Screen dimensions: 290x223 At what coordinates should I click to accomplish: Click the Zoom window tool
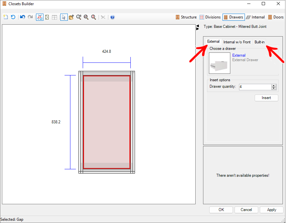click(x=86, y=17)
